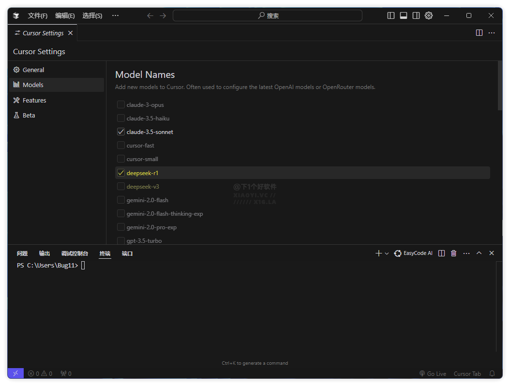Open the Features settings section
Screen dimensions: 510x386
pyautogui.click(x=34, y=100)
